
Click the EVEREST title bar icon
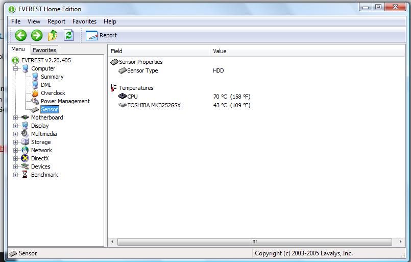12,9
